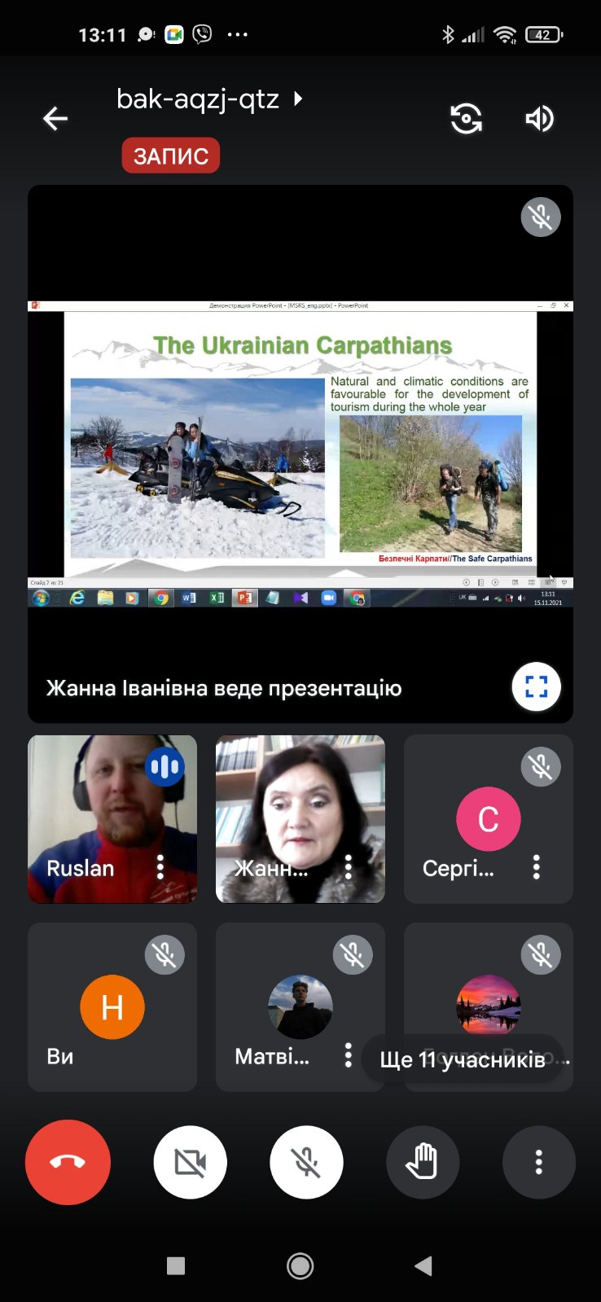Screen dimensions: 601x1302
Task: Tap Google Meet icon in status bar
Action: [x=174, y=34]
